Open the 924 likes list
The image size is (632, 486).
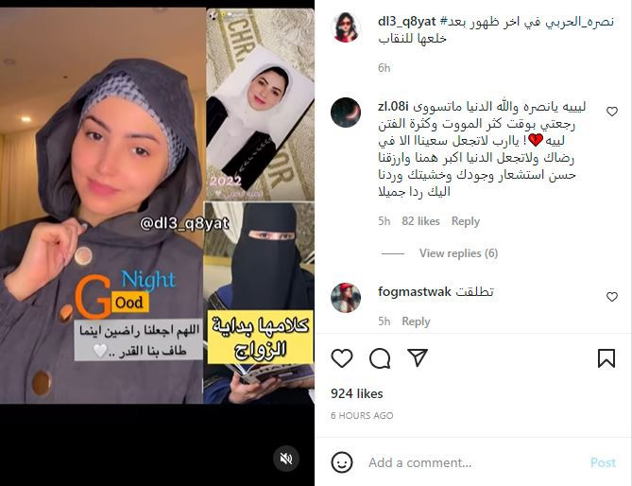(x=357, y=393)
